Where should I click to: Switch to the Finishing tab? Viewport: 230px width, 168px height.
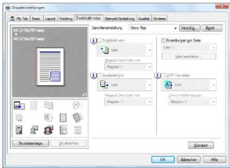pyautogui.click(x=66, y=19)
